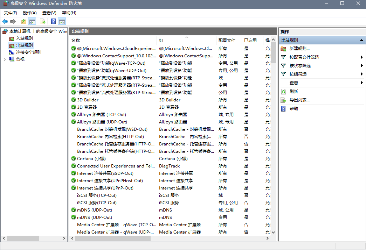Open the 文件(F) menu
Image resolution: width=366 pixels, height=250 pixels.
(10, 13)
